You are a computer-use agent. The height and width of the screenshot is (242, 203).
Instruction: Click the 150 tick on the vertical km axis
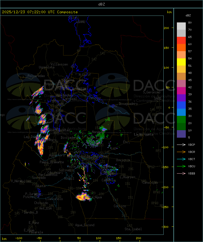click(166, 48)
